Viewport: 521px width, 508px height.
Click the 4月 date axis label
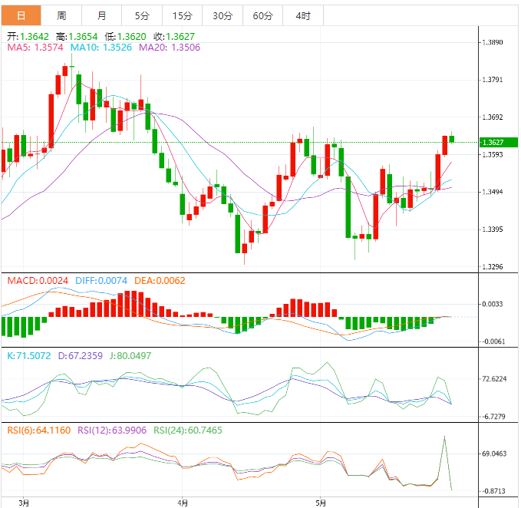click(183, 503)
